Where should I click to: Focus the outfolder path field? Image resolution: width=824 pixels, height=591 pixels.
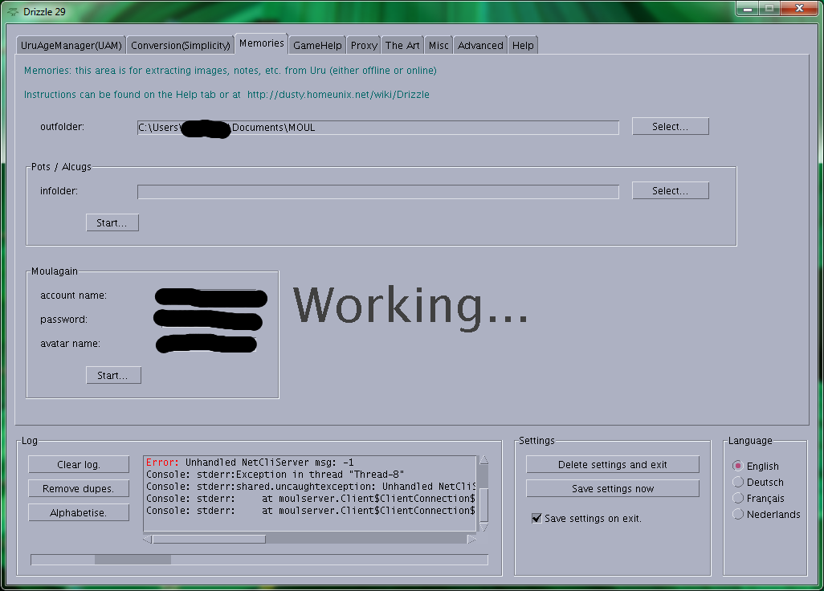tap(377, 128)
